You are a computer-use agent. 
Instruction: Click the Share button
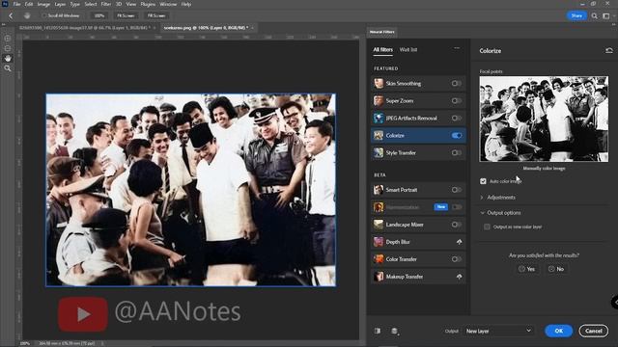coord(576,15)
